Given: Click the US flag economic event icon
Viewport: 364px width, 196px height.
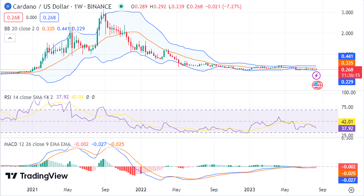Looking at the screenshot, I should point(317,85).
